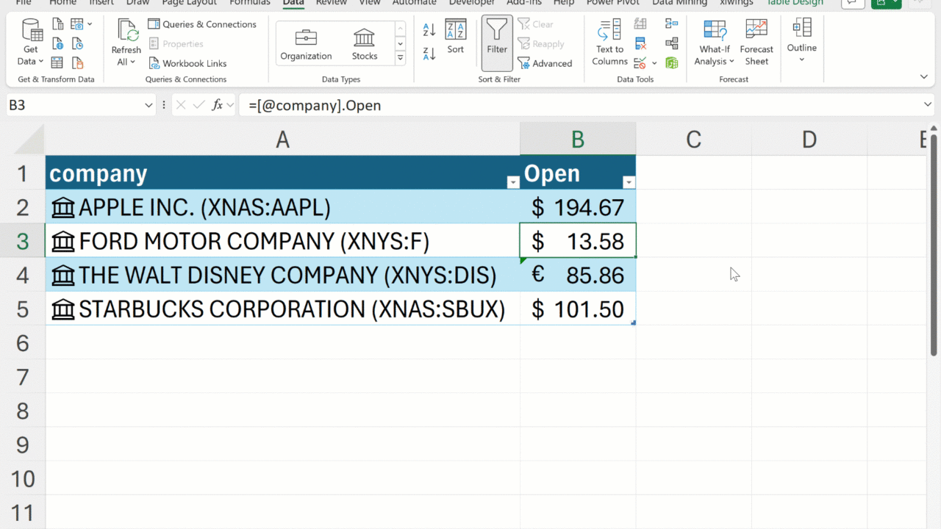Open Queries & Connections pane

(202, 24)
